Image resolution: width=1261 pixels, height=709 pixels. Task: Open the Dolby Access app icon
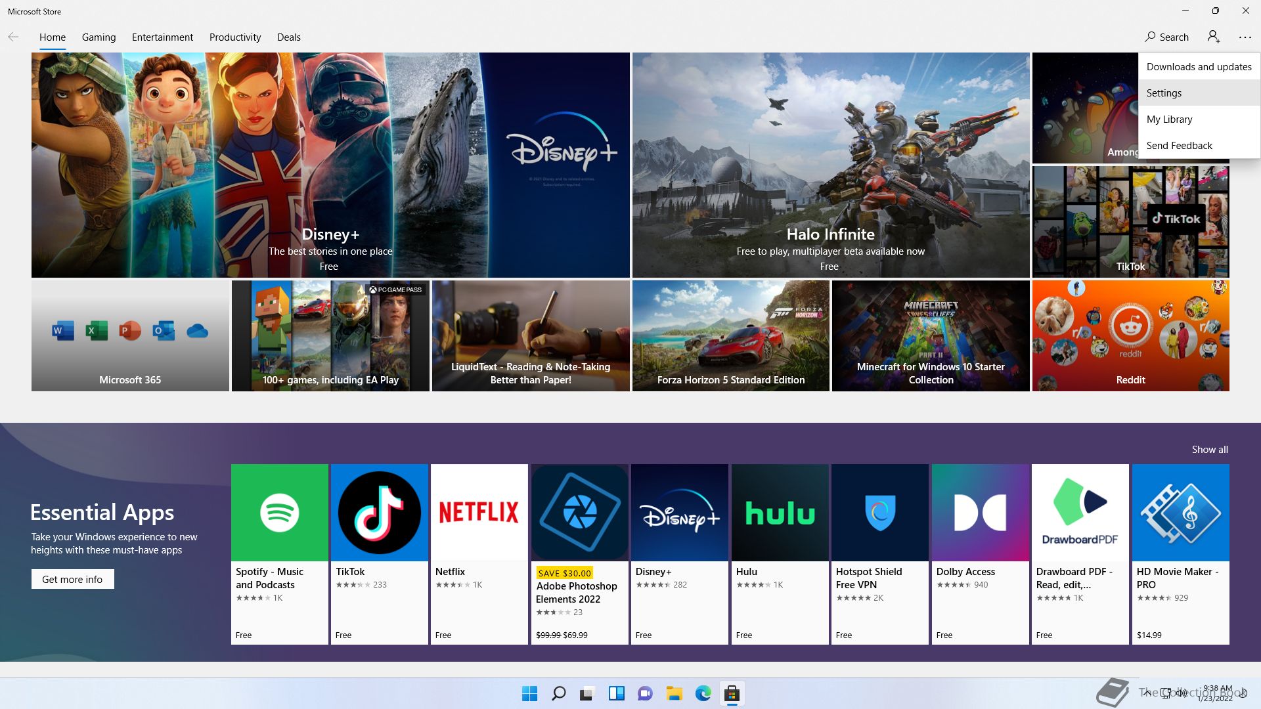click(981, 513)
